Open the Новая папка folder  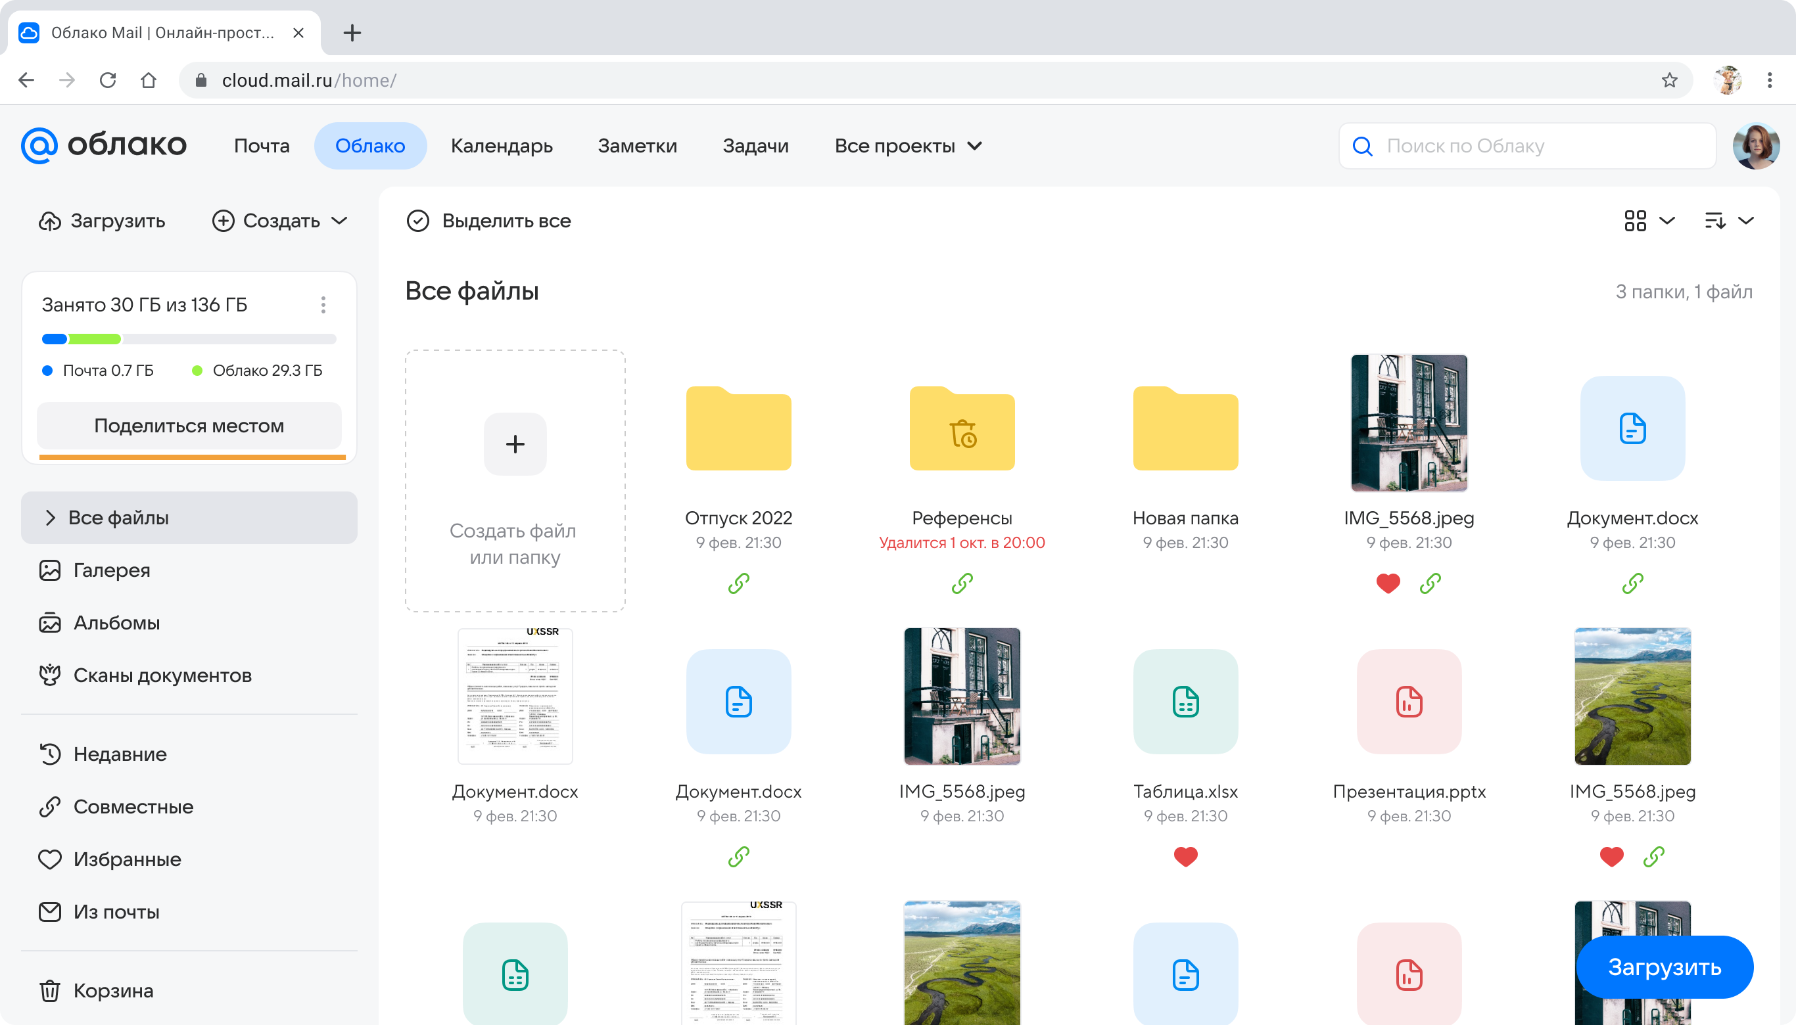[1185, 428]
